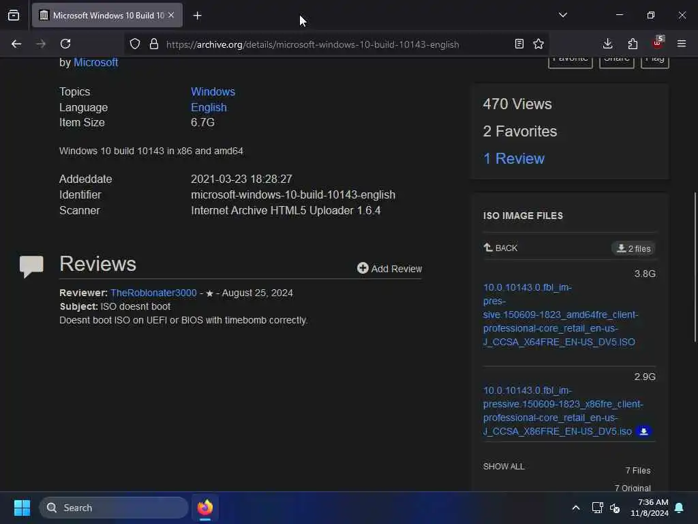
Task: Click the Item Size value 6.7G
Action: [x=202, y=123]
